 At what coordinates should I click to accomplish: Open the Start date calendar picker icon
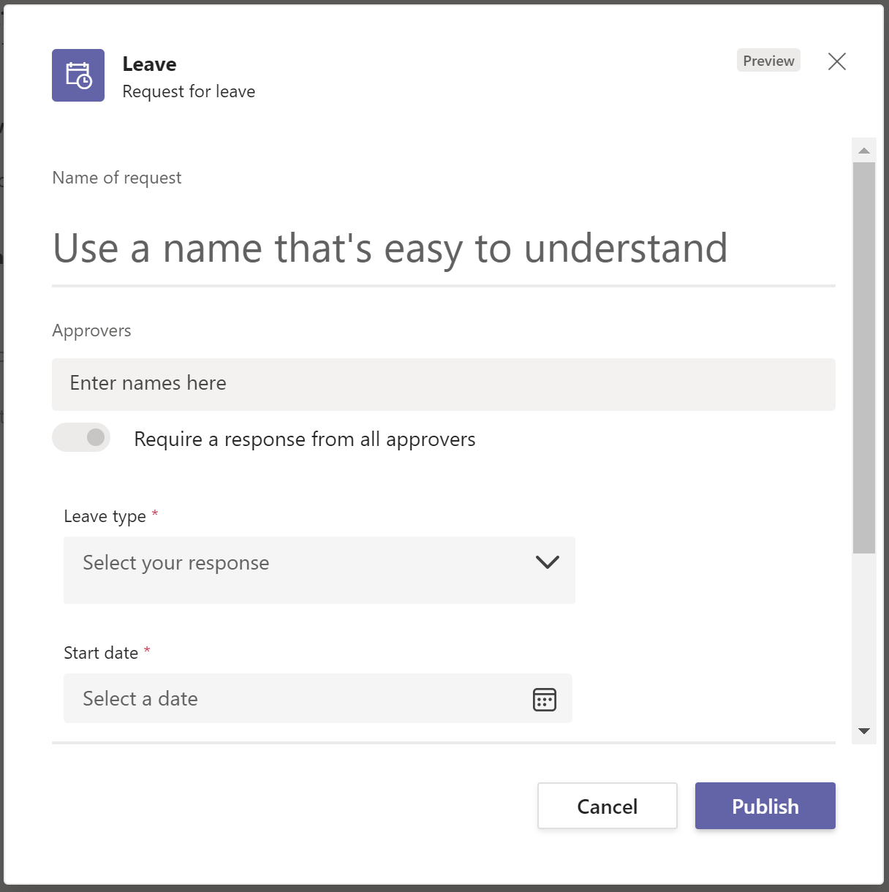544,699
